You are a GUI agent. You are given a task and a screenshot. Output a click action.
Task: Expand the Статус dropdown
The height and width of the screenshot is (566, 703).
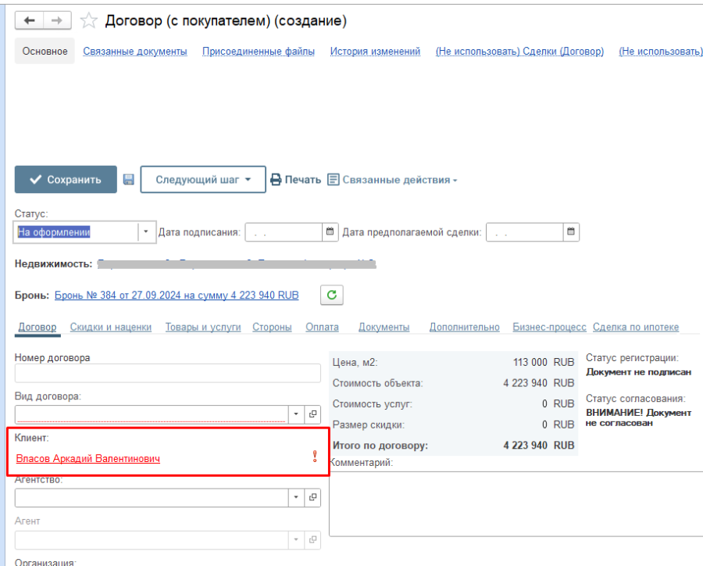coord(145,232)
